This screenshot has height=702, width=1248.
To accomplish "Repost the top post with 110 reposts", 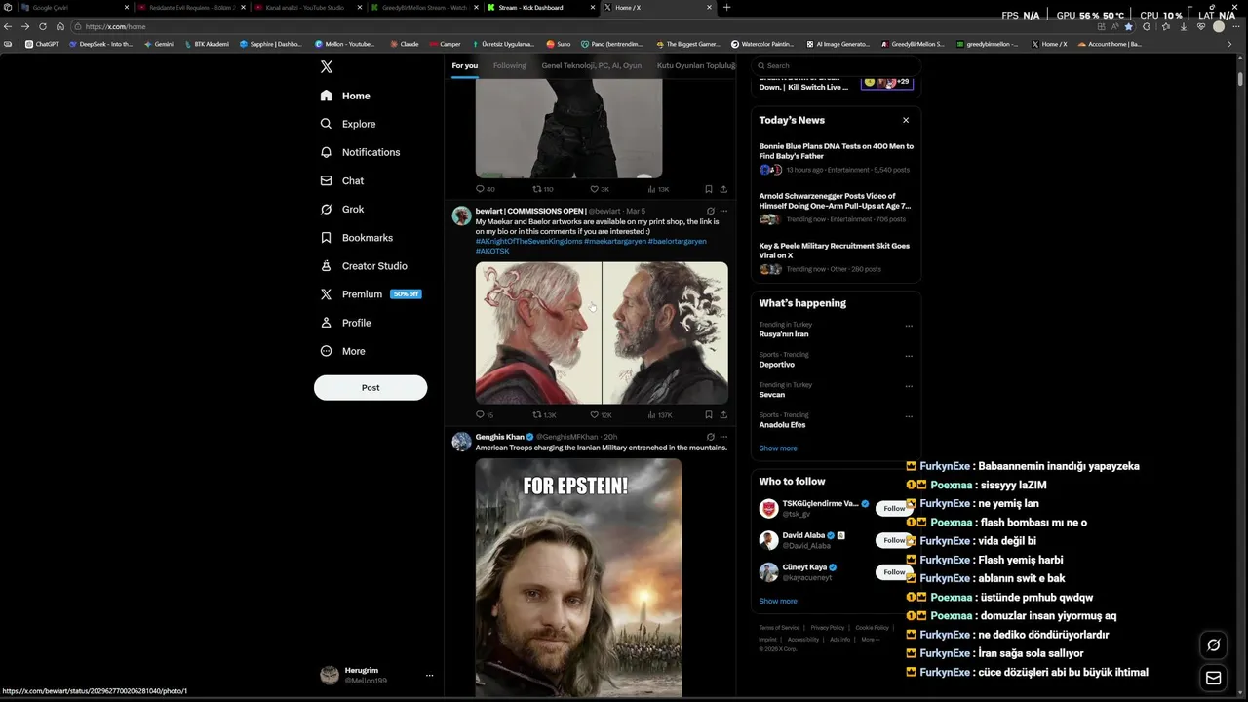I will (x=543, y=189).
